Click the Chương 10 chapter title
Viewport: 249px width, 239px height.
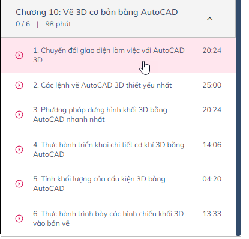(97, 12)
